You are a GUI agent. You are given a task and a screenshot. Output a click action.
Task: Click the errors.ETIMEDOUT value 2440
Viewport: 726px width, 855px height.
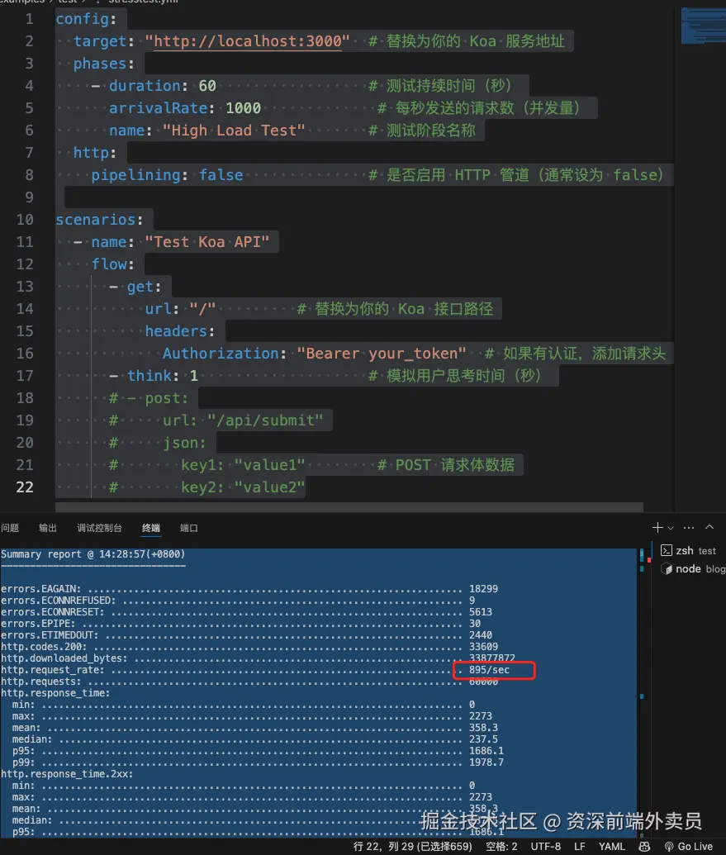[481, 635]
